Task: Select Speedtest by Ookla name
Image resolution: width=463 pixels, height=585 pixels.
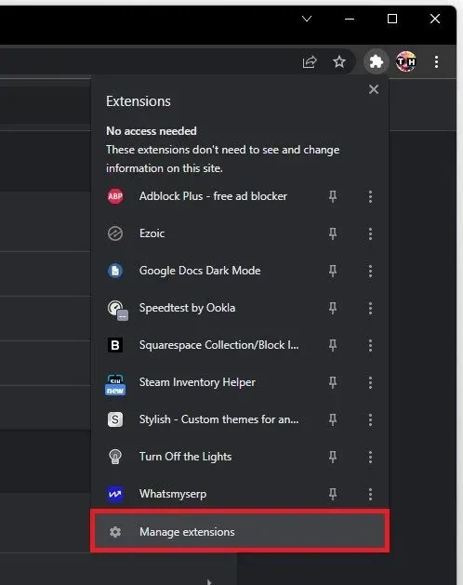Action: pyautogui.click(x=187, y=308)
